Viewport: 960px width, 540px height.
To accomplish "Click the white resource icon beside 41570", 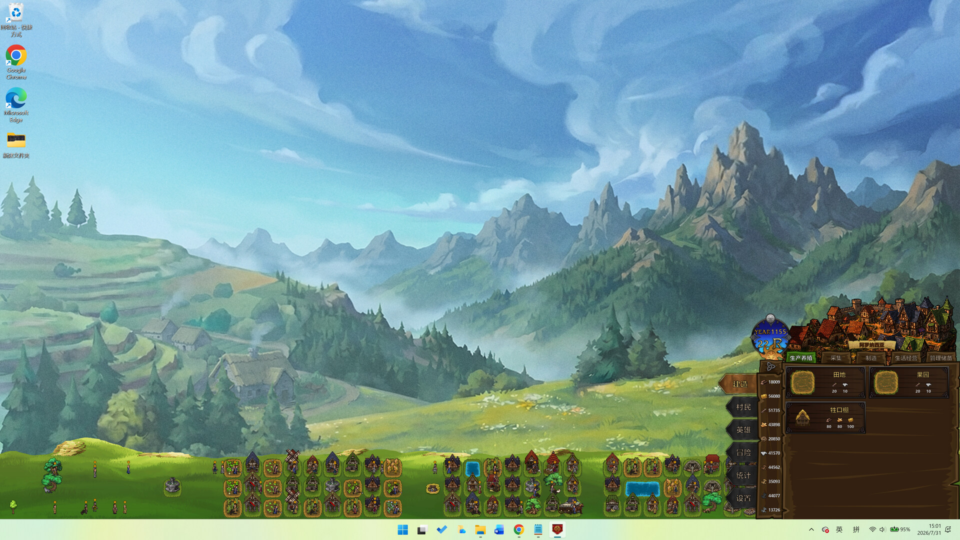I will tap(763, 453).
